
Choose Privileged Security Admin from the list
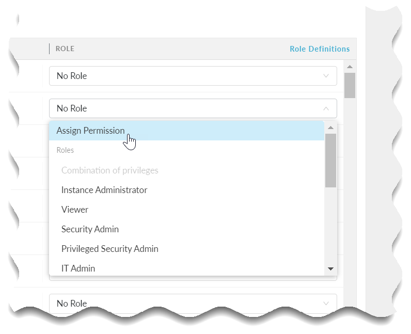109,249
